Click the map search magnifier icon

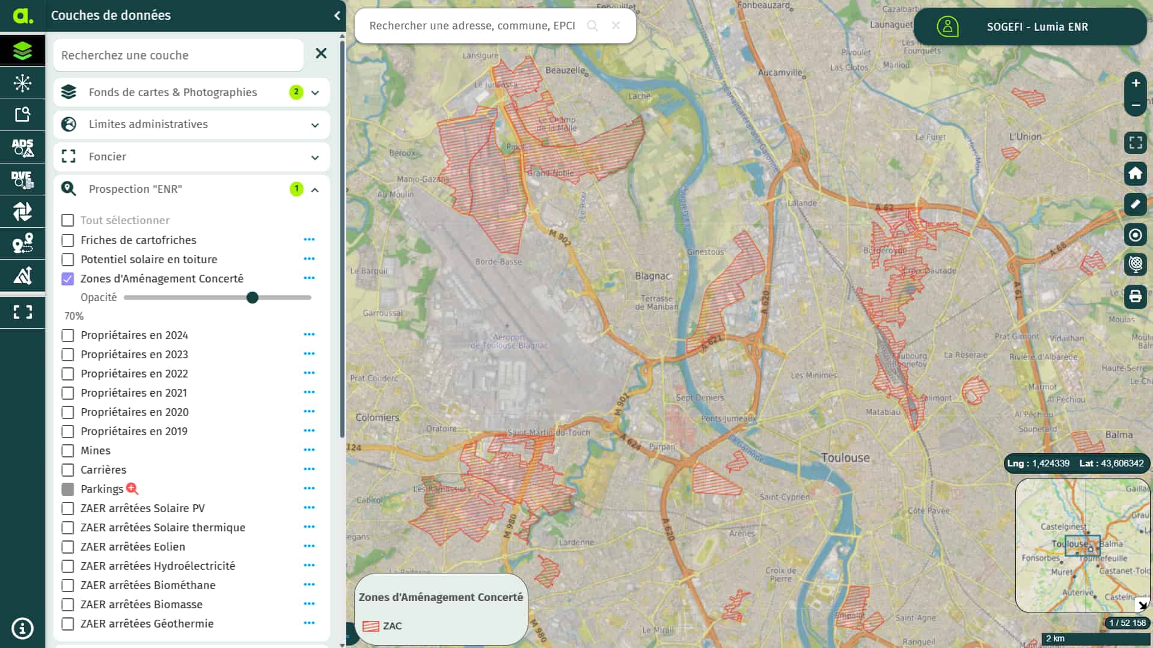(592, 26)
